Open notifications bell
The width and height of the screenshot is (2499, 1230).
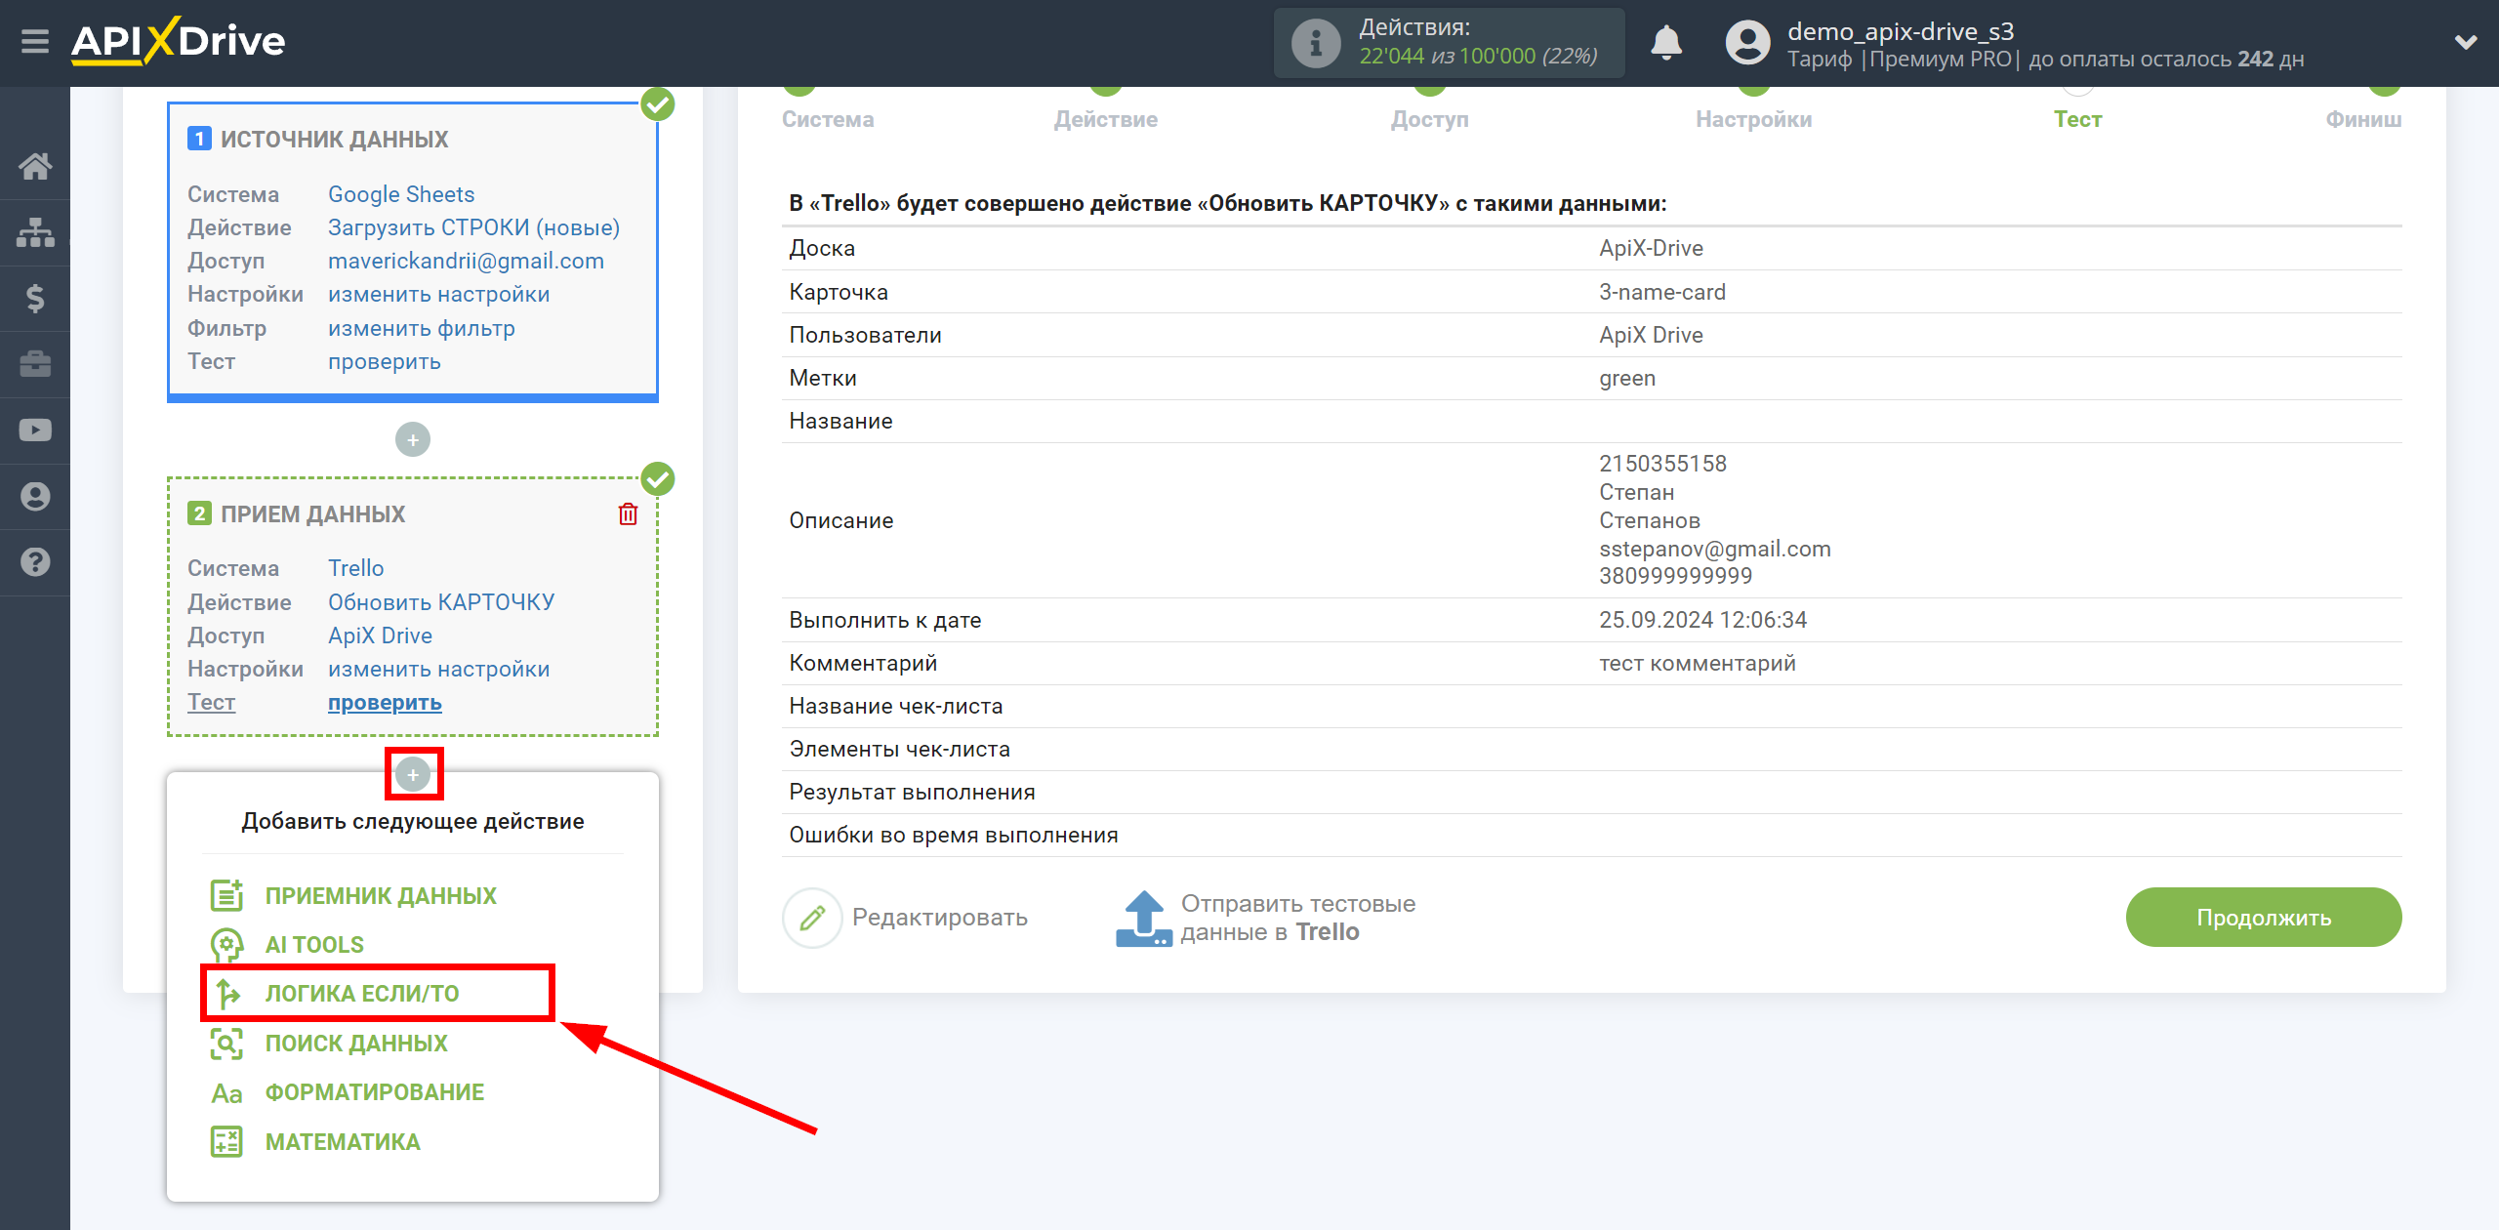1666,43
